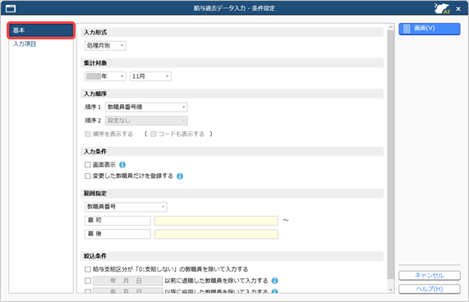Click info icon beside 画面表示

[122, 165]
